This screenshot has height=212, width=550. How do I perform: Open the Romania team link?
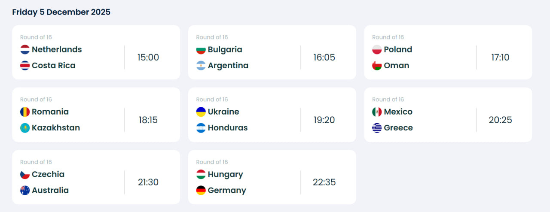pos(50,112)
